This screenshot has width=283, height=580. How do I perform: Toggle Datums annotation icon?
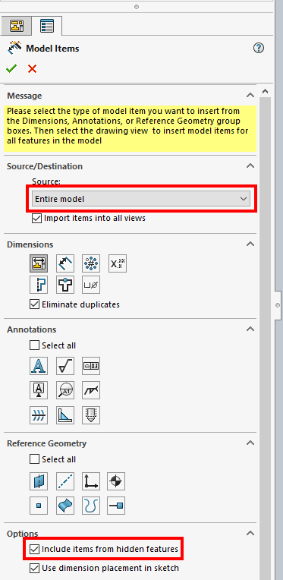[39, 390]
